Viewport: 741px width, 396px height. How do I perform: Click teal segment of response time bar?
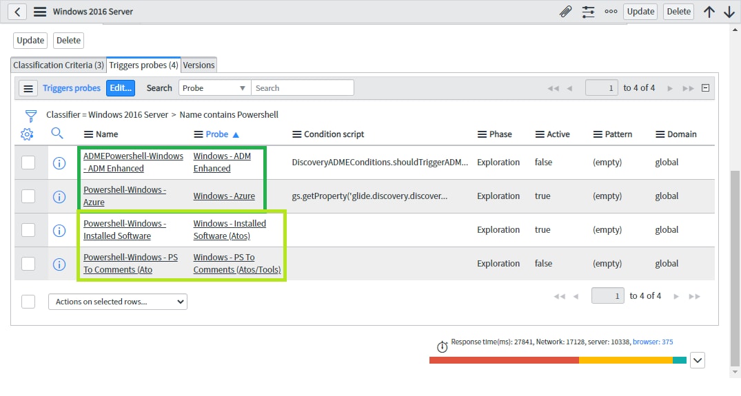pos(680,361)
